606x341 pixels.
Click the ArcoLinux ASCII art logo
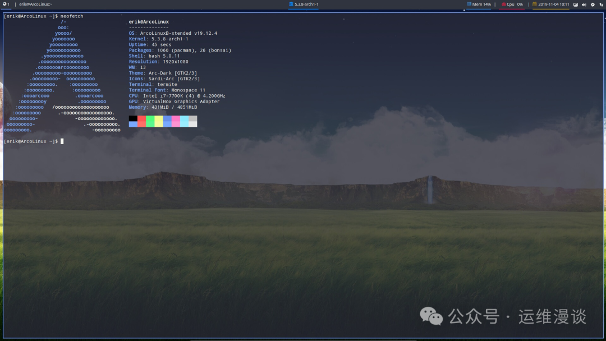point(62,76)
